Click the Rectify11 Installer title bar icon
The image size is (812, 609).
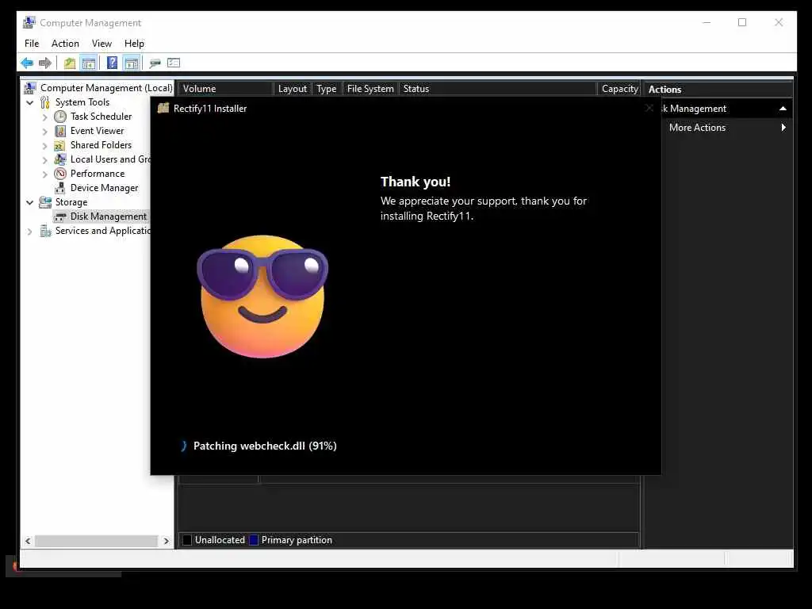(163, 108)
